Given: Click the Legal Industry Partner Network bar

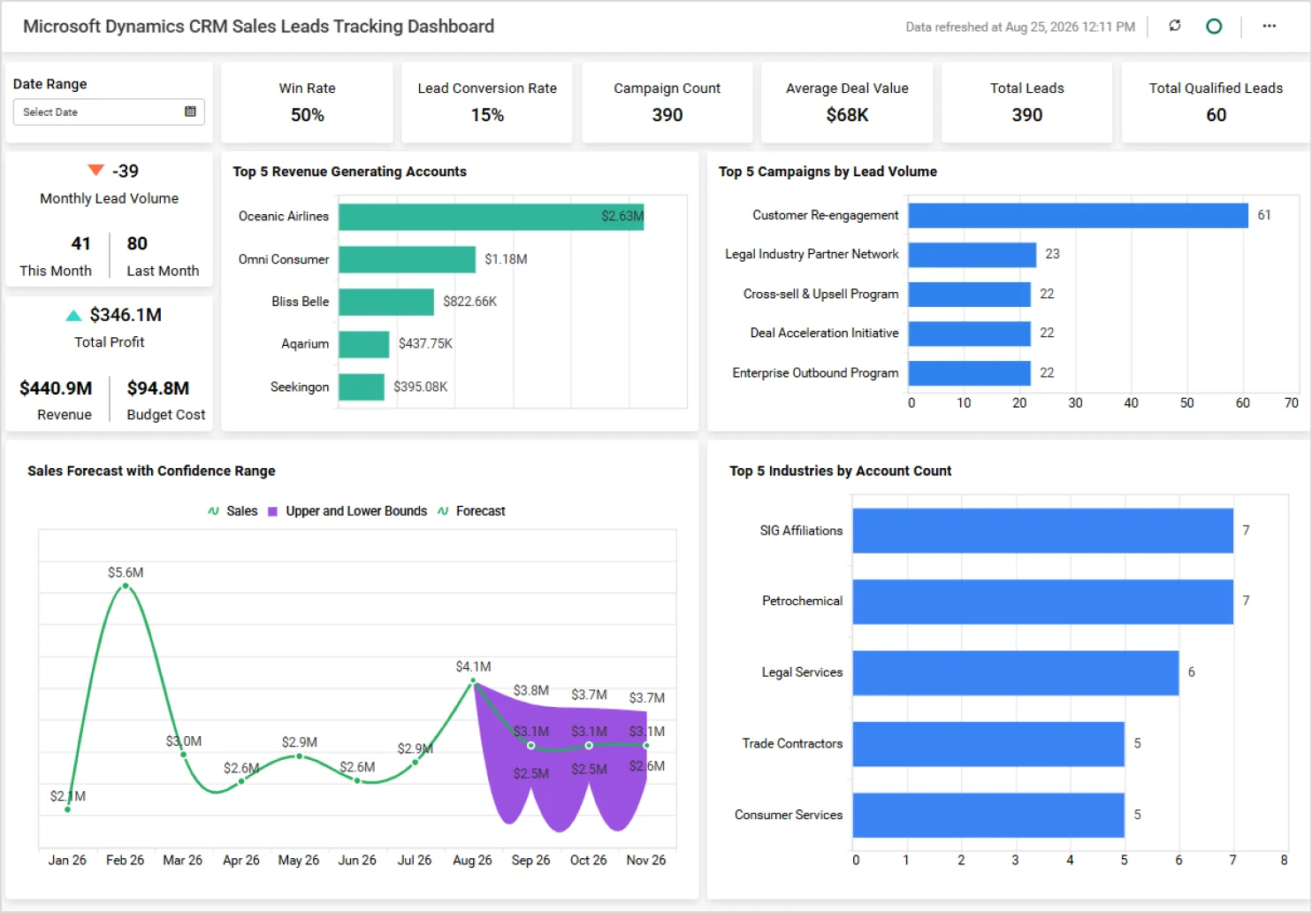Looking at the screenshot, I should point(972,255).
